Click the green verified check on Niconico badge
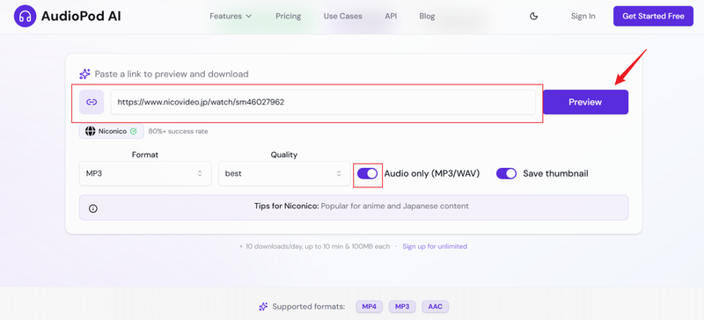Screen dimensions: 704x320 tap(134, 132)
